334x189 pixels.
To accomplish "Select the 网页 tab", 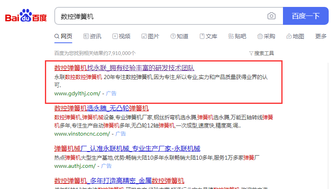I will 63,36.
